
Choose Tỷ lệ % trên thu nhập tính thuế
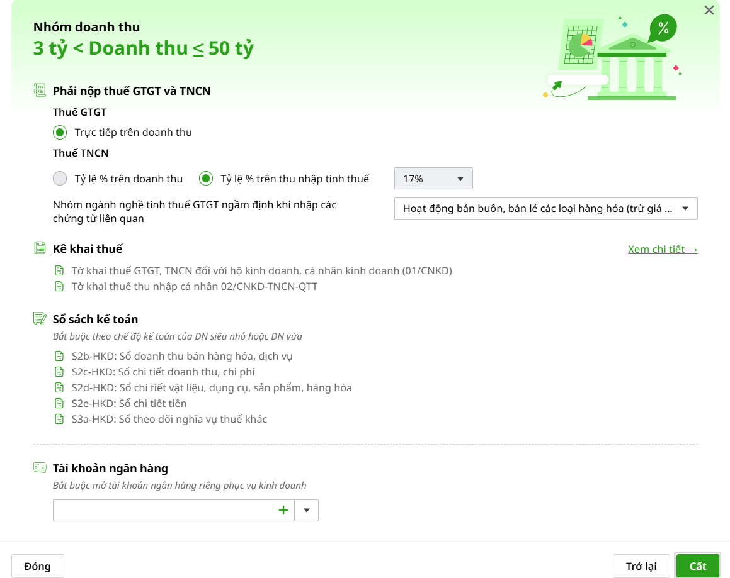(x=206, y=179)
